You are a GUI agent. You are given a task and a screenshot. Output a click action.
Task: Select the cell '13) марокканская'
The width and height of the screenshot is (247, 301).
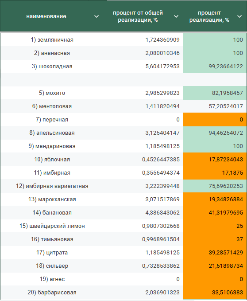(x=52, y=199)
